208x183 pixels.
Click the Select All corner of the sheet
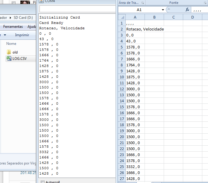click(x=122, y=17)
